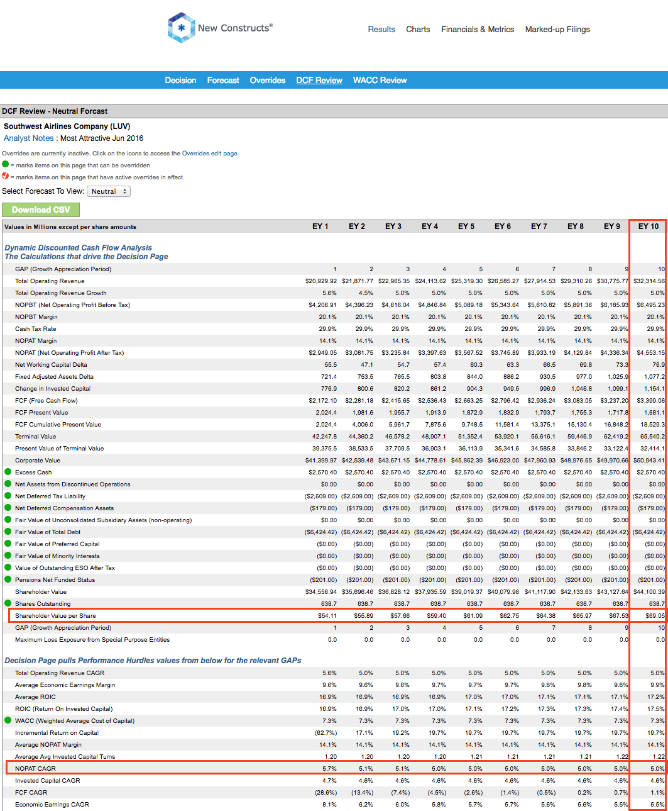Click Dynamic Discounted Cash Flow Analysis heading
The width and height of the screenshot is (668, 811).
pyautogui.click(x=79, y=248)
